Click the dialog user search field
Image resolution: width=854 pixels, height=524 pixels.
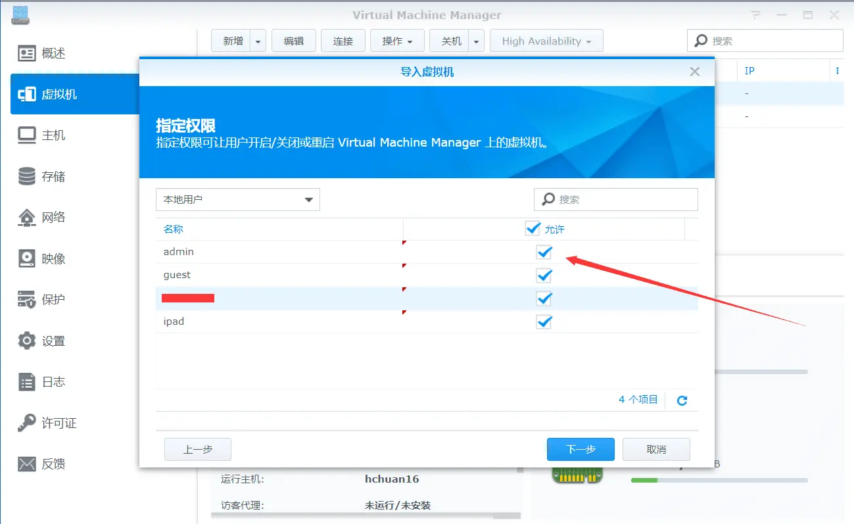615,199
